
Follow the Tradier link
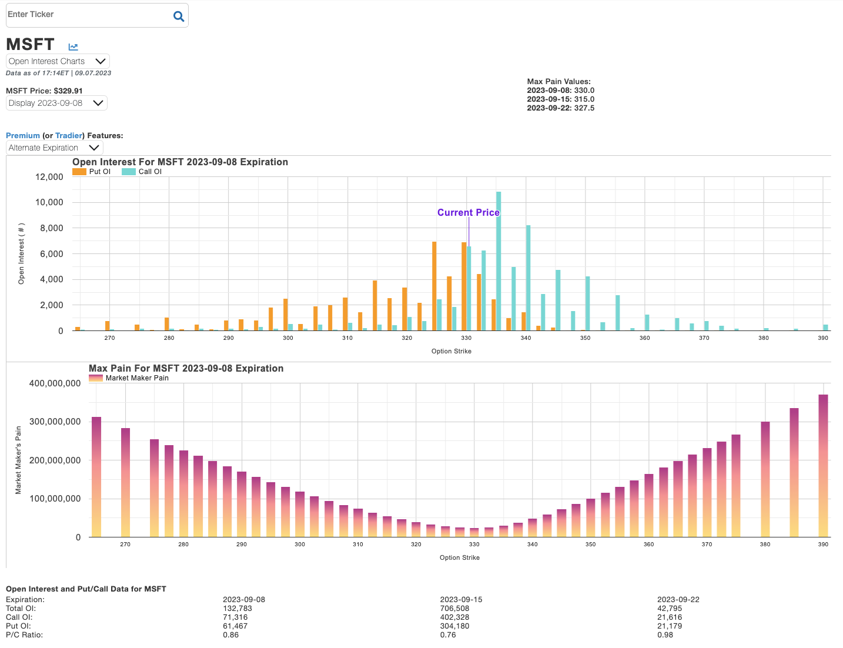(68, 135)
